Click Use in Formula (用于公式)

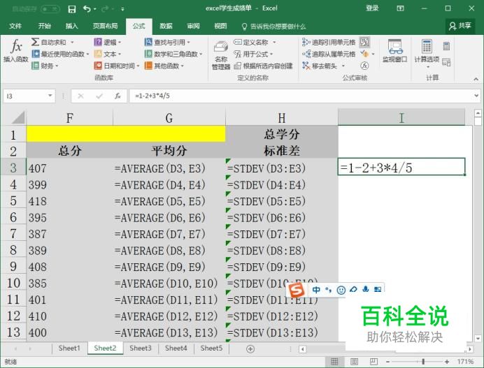[x=253, y=54]
